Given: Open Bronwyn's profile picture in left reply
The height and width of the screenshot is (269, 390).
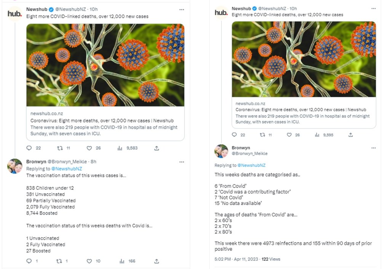Looking at the screenshot, I should tap(15, 166).
